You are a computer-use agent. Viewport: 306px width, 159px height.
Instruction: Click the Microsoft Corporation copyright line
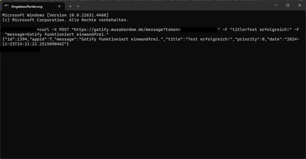tap(65, 20)
